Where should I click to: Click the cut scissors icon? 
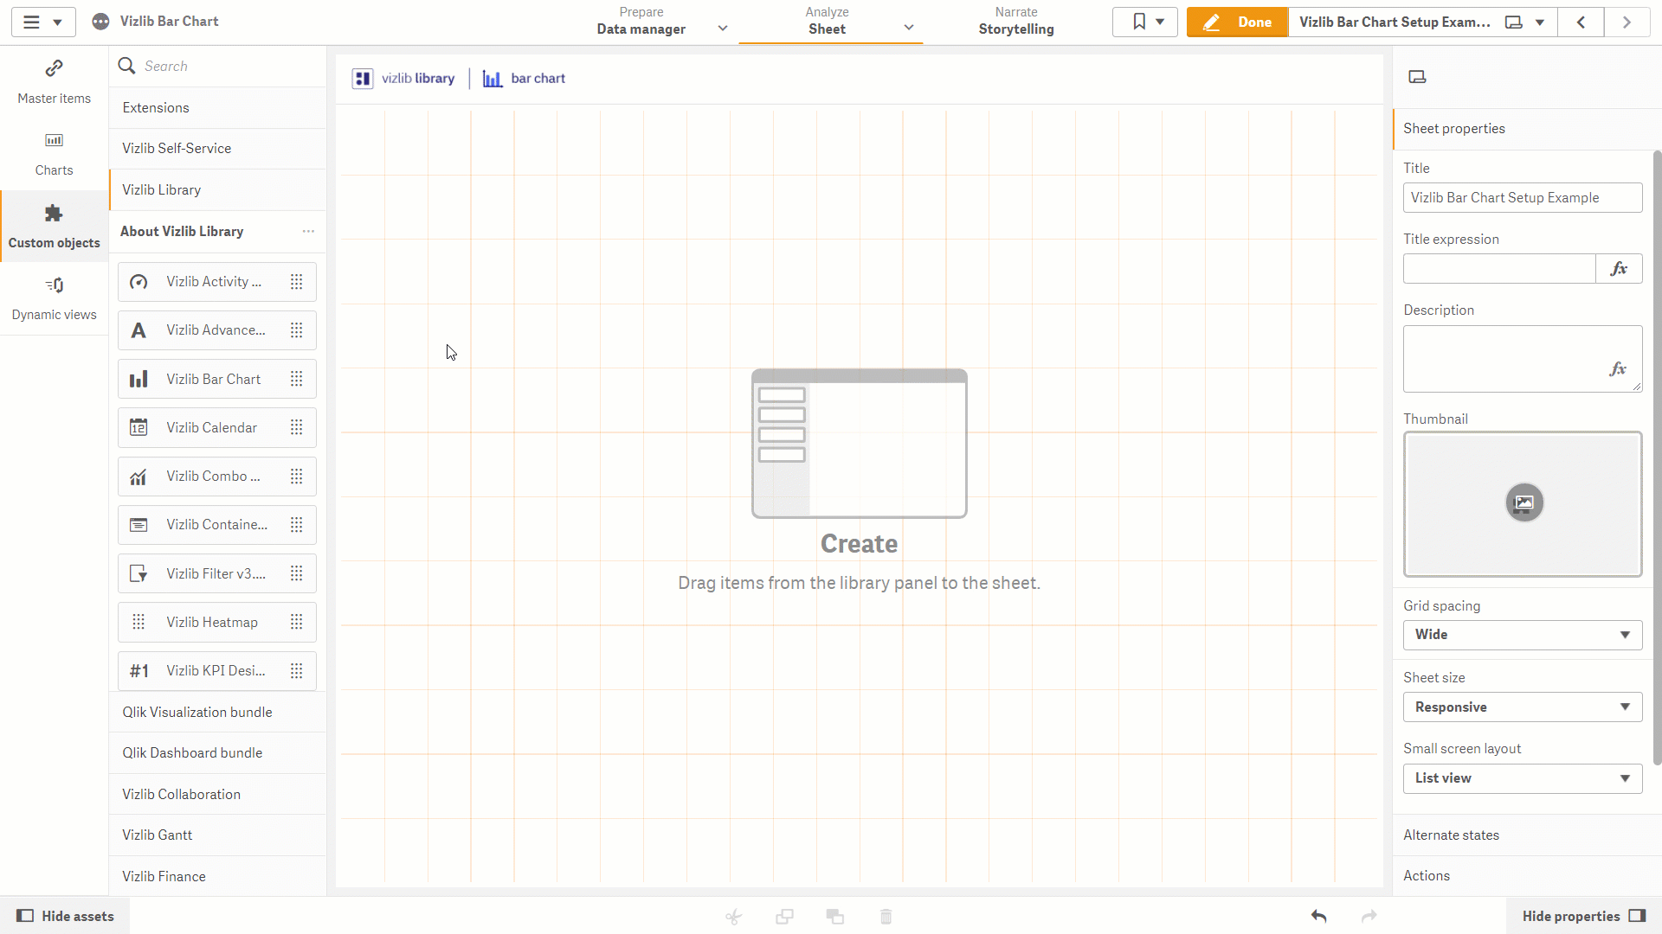click(x=734, y=917)
